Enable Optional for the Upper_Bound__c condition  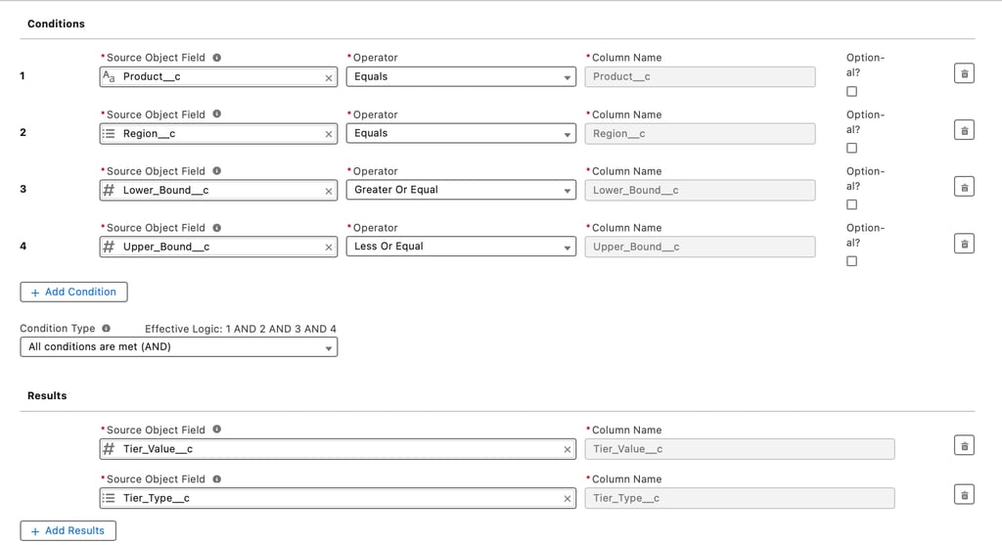(851, 261)
